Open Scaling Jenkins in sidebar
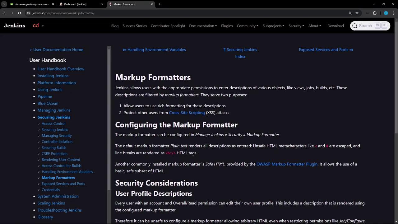 51,203
